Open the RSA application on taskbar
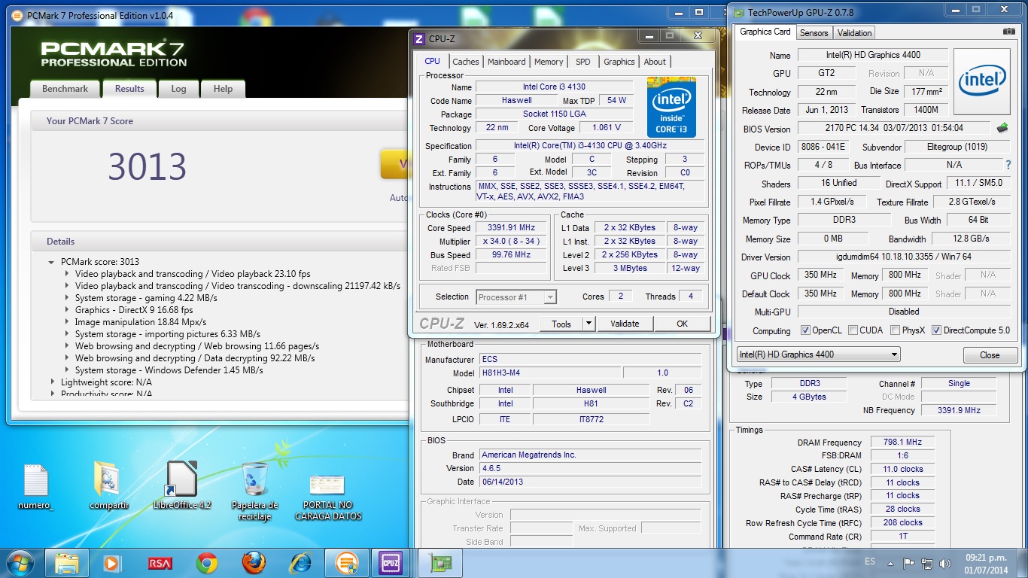 (x=159, y=562)
